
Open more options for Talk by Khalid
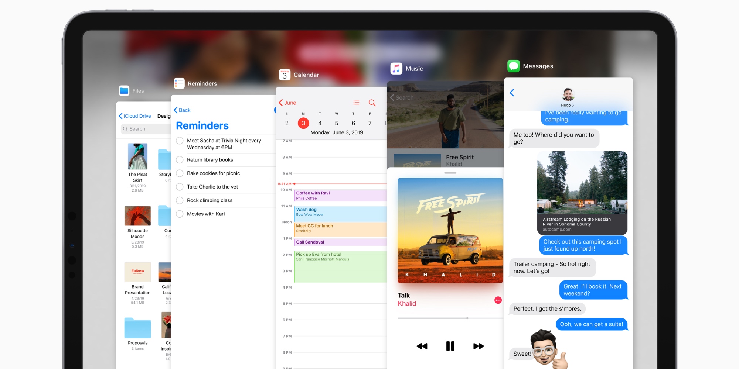[x=498, y=300]
